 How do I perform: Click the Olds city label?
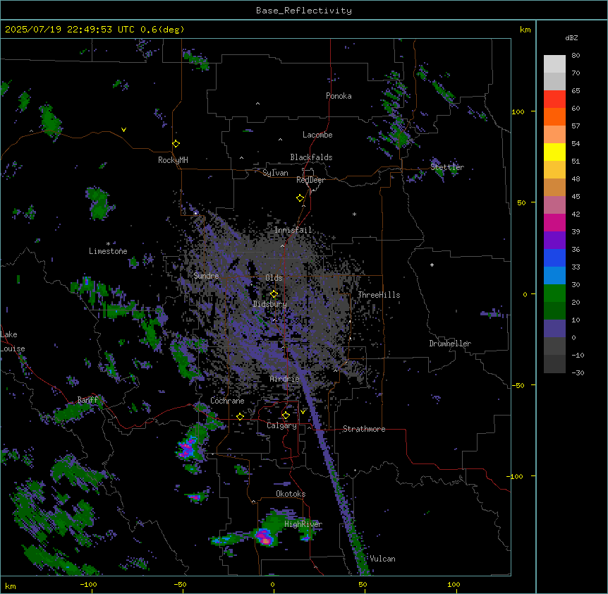tap(274, 278)
